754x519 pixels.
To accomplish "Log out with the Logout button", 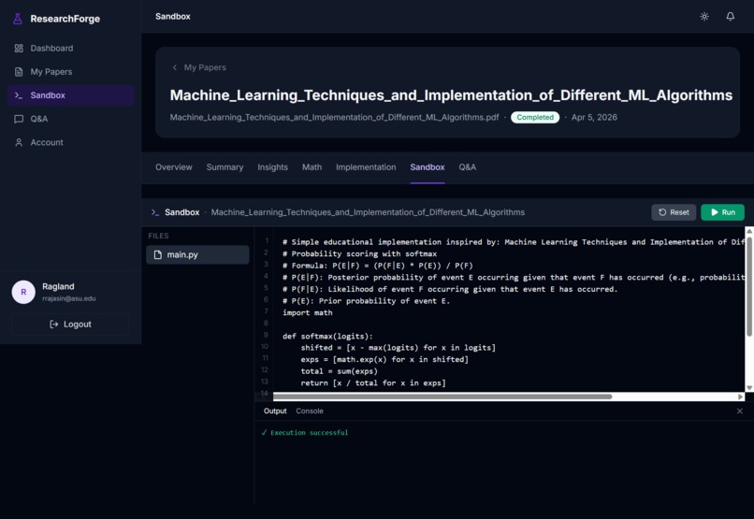I will coord(70,324).
